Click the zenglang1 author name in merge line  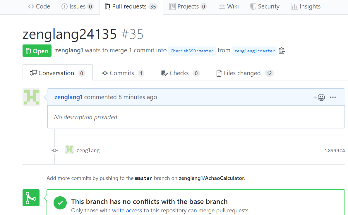coord(69,50)
